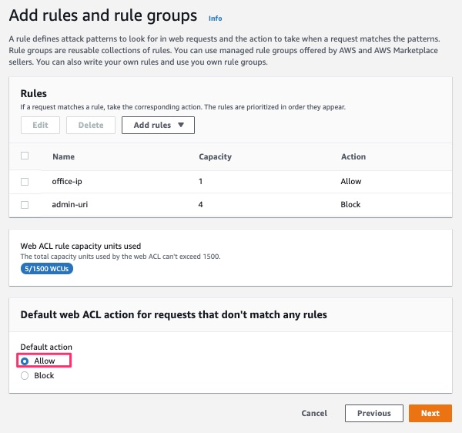This screenshot has height=433, width=462.
Task: Go back with the Previous button
Action: pos(374,413)
